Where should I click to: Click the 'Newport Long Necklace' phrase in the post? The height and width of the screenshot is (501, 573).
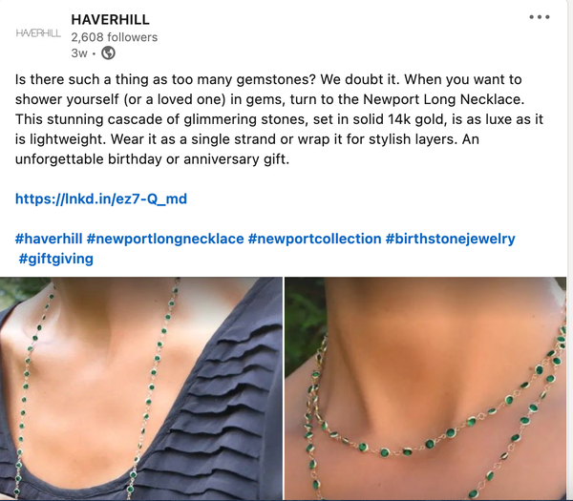[x=444, y=99]
